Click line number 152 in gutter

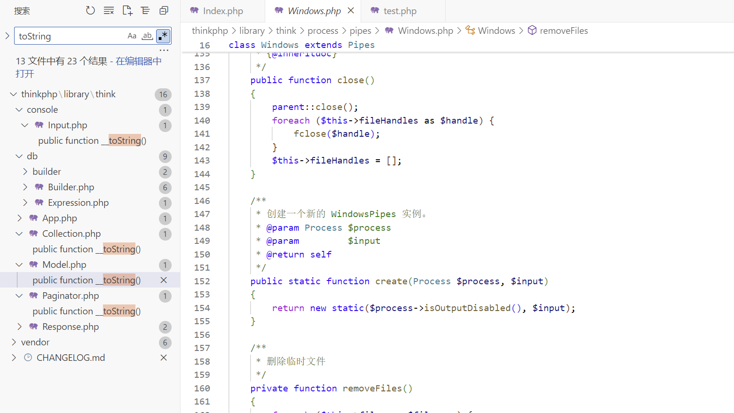tap(202, 281)
